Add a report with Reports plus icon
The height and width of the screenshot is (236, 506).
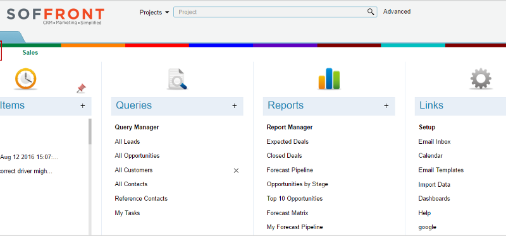pyautogui.click(x=386, y=105)
